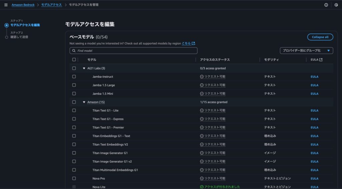
Task: Click the magnifier icon in Find model
Action: pyautogui.click(x=74, y=51)
